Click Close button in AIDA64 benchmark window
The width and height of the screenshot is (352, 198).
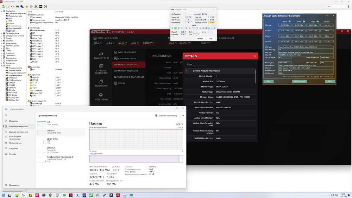click(330, 81)
